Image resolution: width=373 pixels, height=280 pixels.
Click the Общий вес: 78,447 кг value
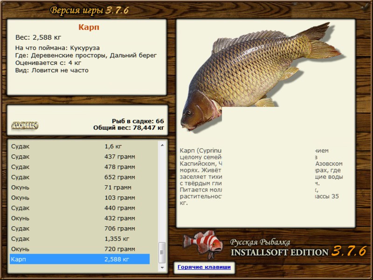point(129,128)
